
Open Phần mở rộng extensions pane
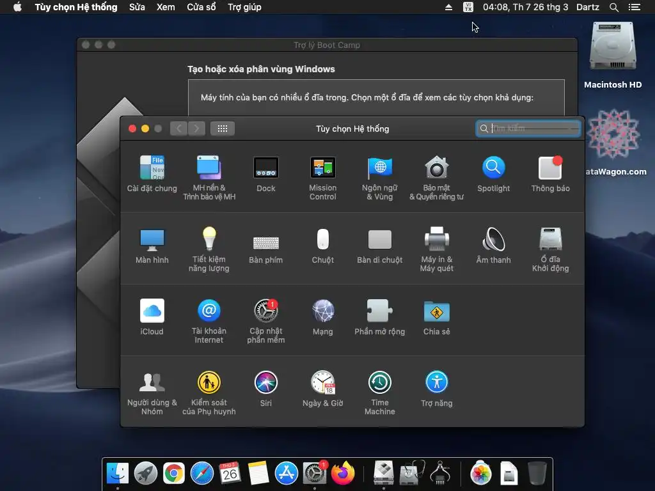click(380, 317)
